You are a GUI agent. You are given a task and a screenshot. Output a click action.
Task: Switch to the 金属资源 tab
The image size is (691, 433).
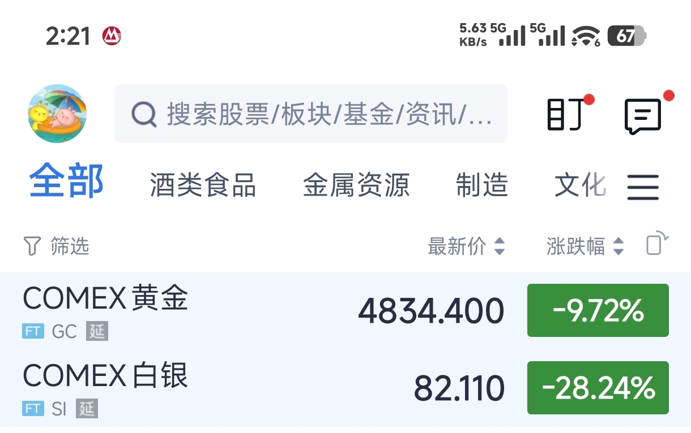click(x=356, y=185)
